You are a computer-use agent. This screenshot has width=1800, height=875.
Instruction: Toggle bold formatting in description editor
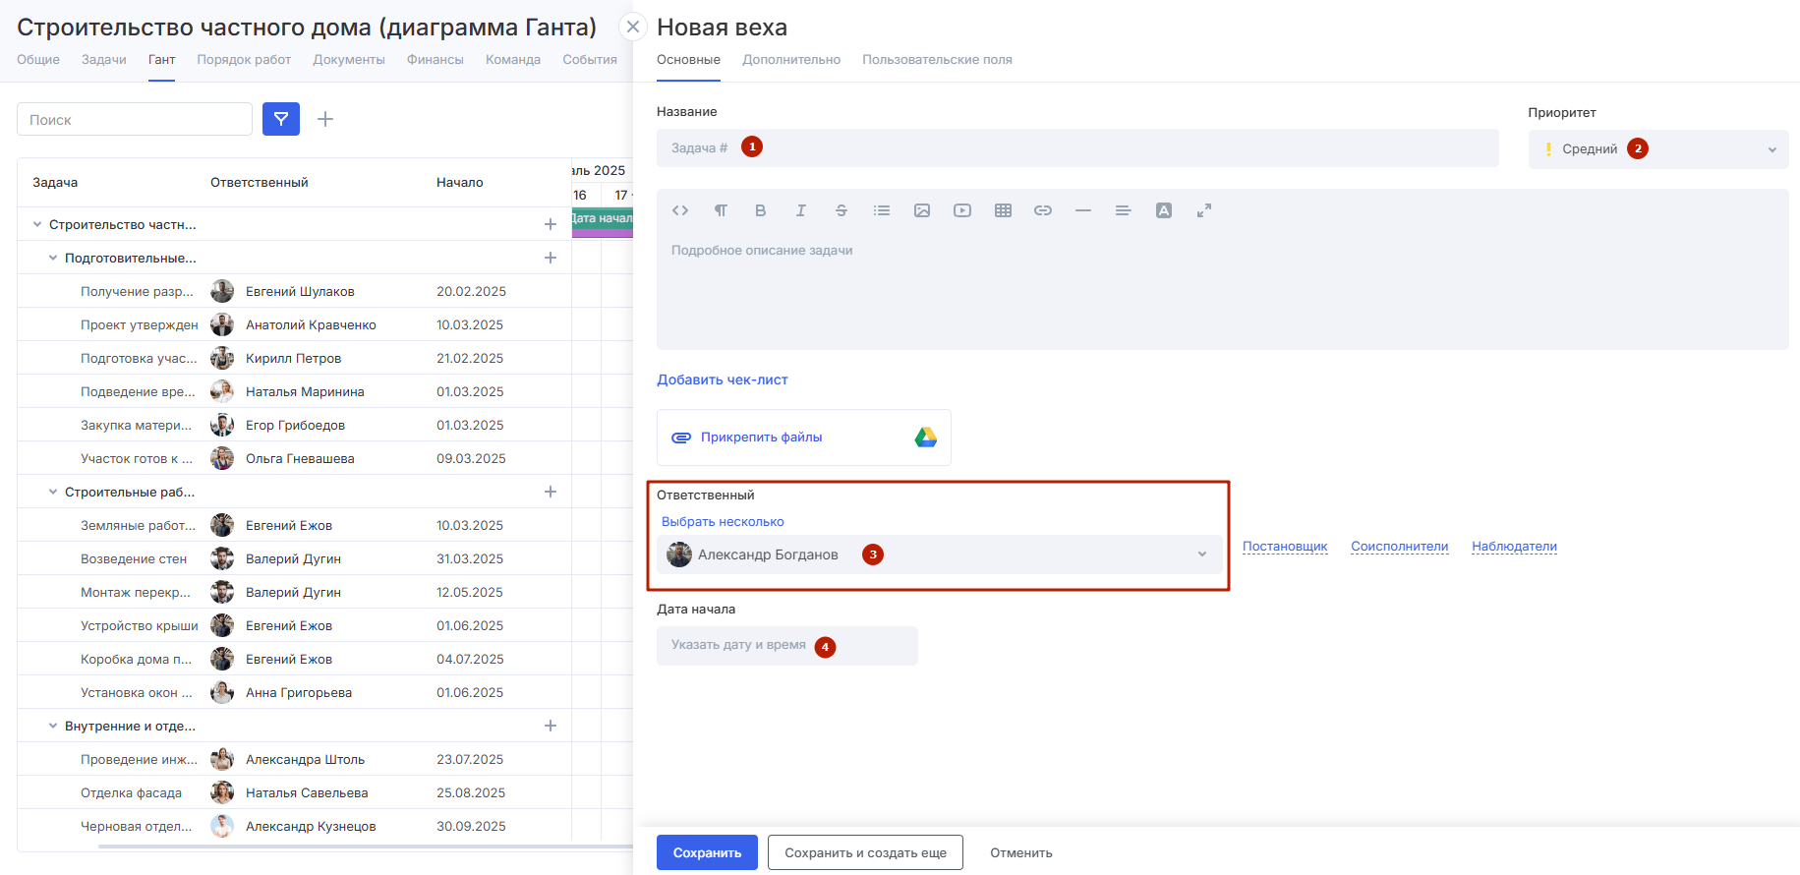tap(760, 210)
